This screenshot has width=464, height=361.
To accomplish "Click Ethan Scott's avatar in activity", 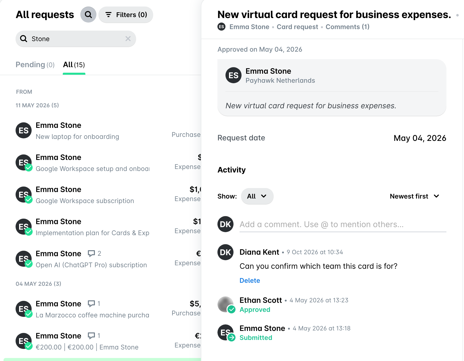I will (225, 304).
